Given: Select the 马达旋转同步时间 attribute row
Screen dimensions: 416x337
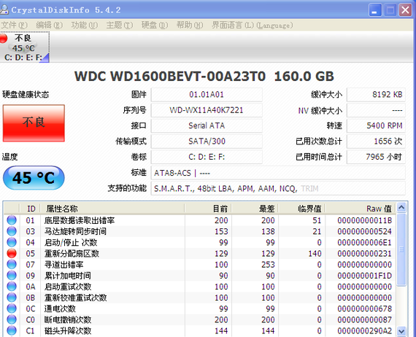Looking at the screenshot, I should click(200, 231).
